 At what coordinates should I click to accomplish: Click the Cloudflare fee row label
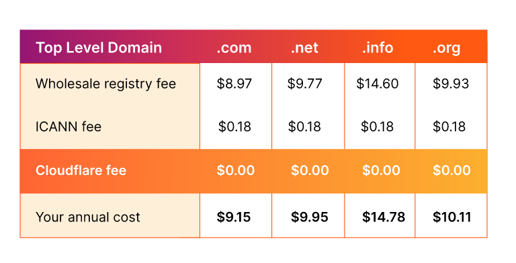81,170
